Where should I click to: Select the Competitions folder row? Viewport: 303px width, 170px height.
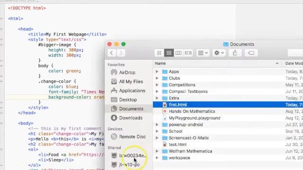point(228,85)
